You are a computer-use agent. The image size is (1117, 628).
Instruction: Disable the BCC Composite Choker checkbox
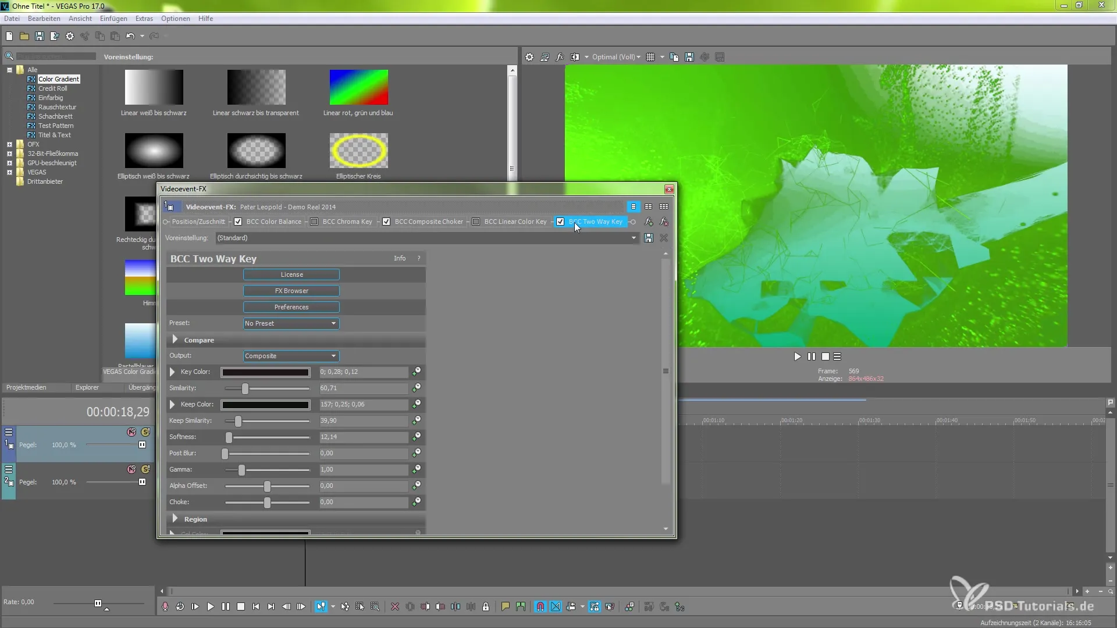point(386,222)
